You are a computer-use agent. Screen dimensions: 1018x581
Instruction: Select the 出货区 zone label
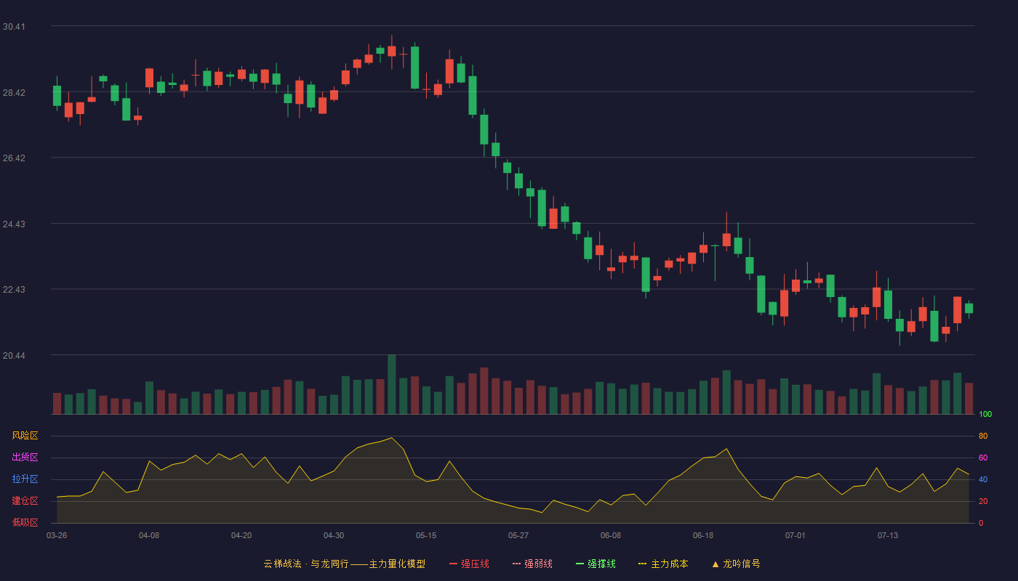point(25,458)
